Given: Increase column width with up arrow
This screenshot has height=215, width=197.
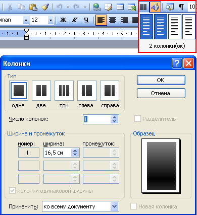Looking at the screenshot, I should 75,151.
